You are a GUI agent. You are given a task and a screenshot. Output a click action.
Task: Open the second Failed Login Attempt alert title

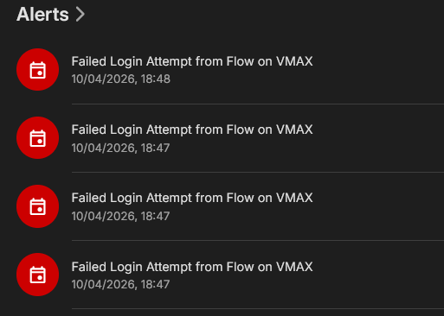(x=192, y=130)
